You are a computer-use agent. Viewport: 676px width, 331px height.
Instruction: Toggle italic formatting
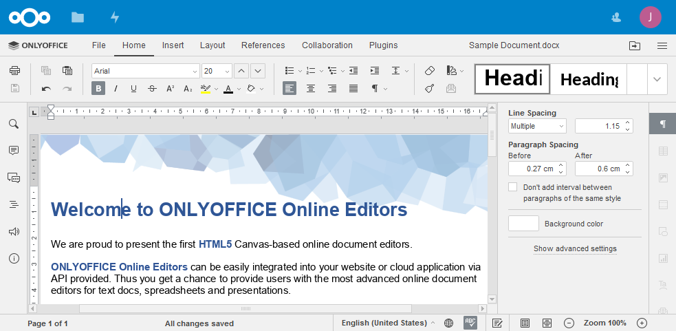116,89
